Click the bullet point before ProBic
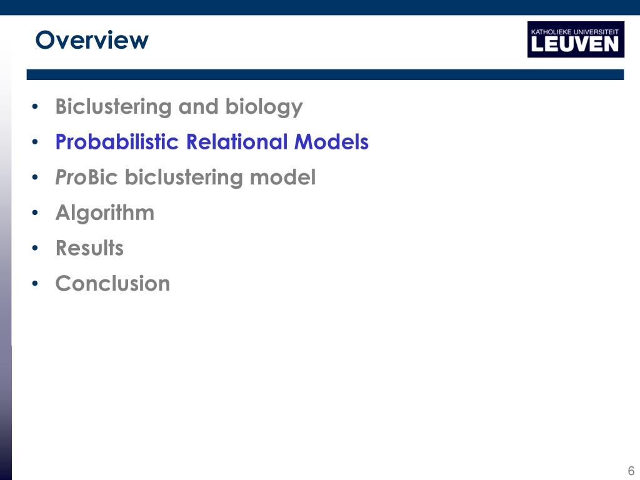This screenshot has height=480, width=640. pos(35,177)
